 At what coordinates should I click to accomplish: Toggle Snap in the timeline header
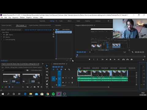tap(57, 70)
